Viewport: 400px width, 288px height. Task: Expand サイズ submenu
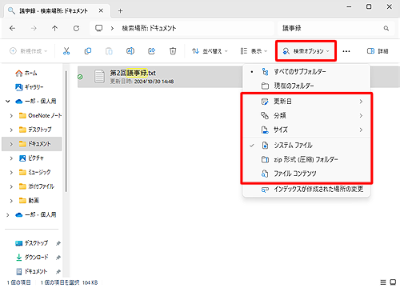pos(306,130)
